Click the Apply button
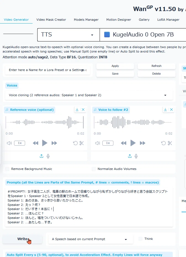This screenshot has width=186, height=257. coord(115,66)
